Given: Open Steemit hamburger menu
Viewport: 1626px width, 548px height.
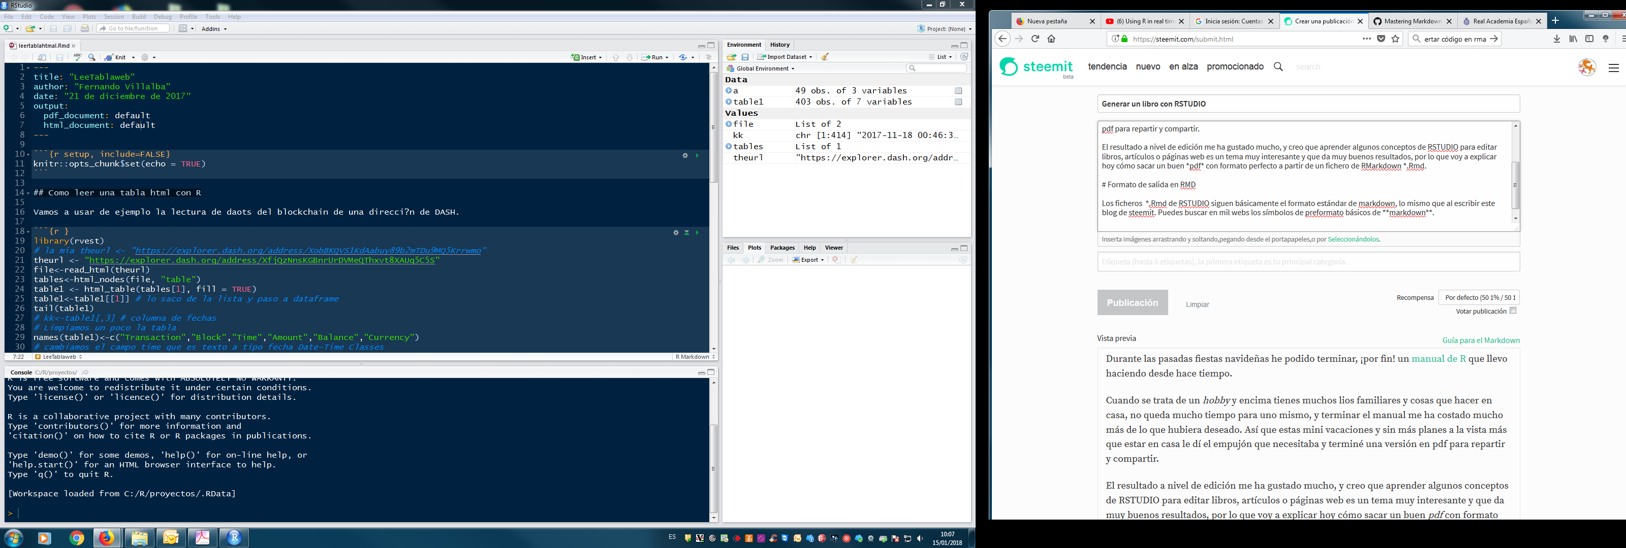Looking at the screenshot, I should [x=1613, y=67].
